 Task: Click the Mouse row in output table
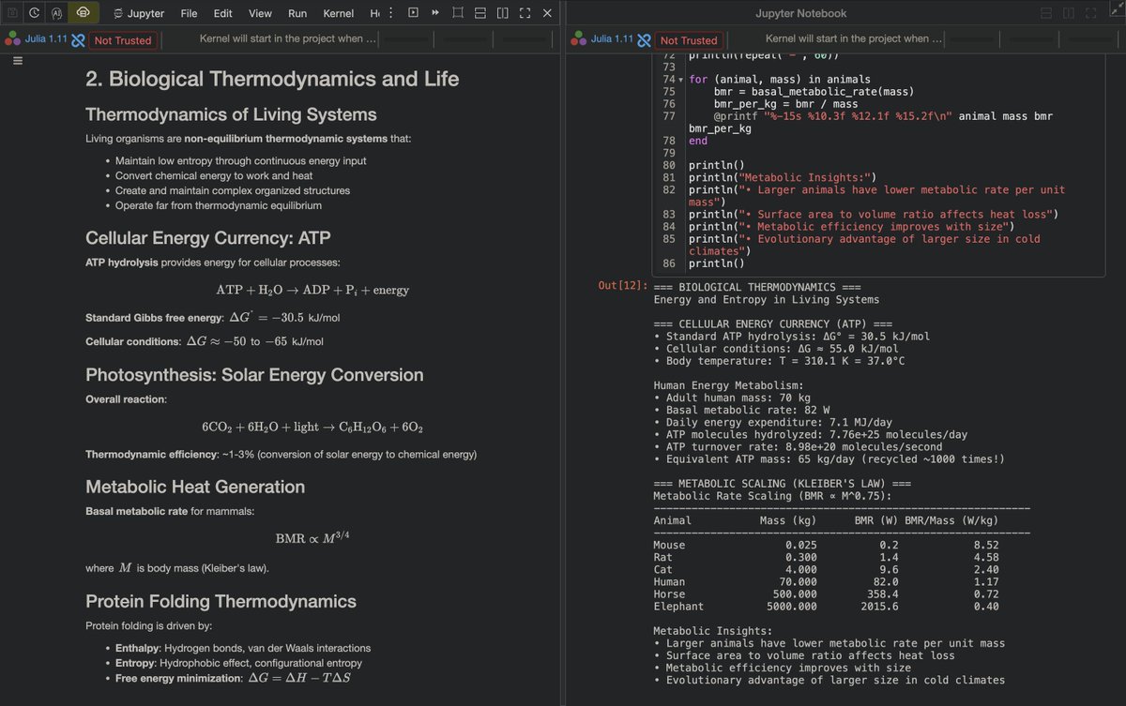pyautogui.click(x=826, y=545)
